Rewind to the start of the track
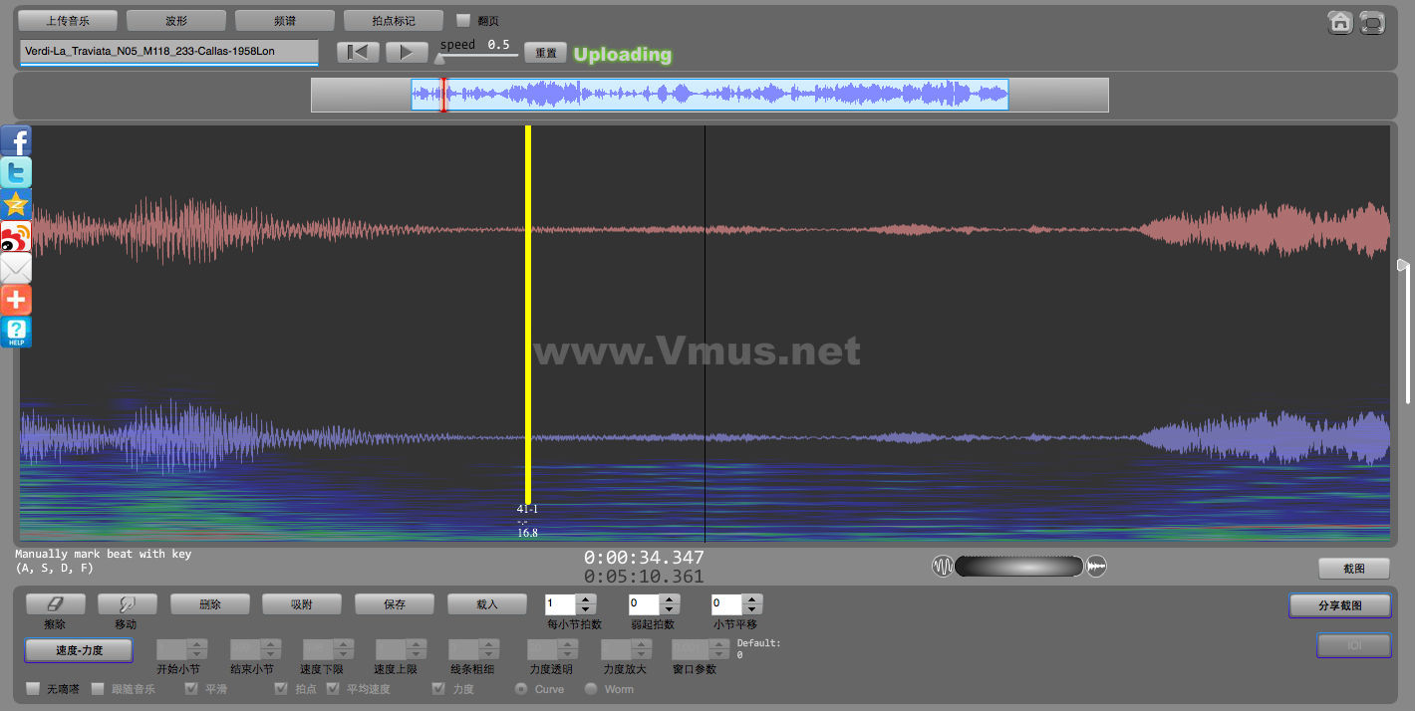This screenshot has height=711, width=1415. [357, 52]
